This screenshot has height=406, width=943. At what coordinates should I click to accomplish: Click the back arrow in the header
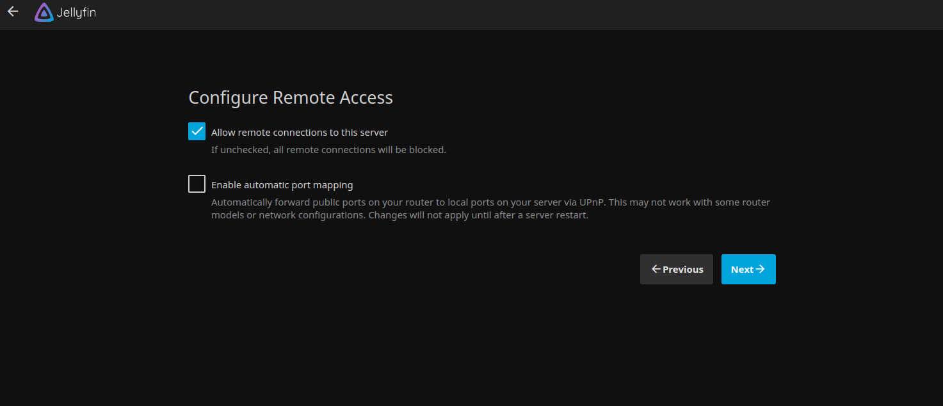(13, 12)
